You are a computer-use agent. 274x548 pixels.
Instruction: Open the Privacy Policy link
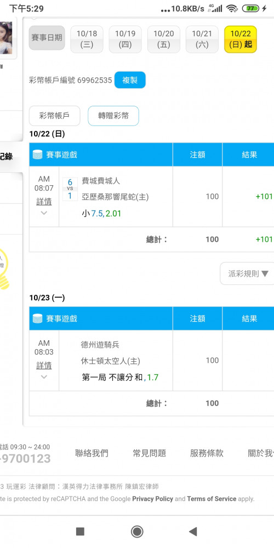coord(153,499)
